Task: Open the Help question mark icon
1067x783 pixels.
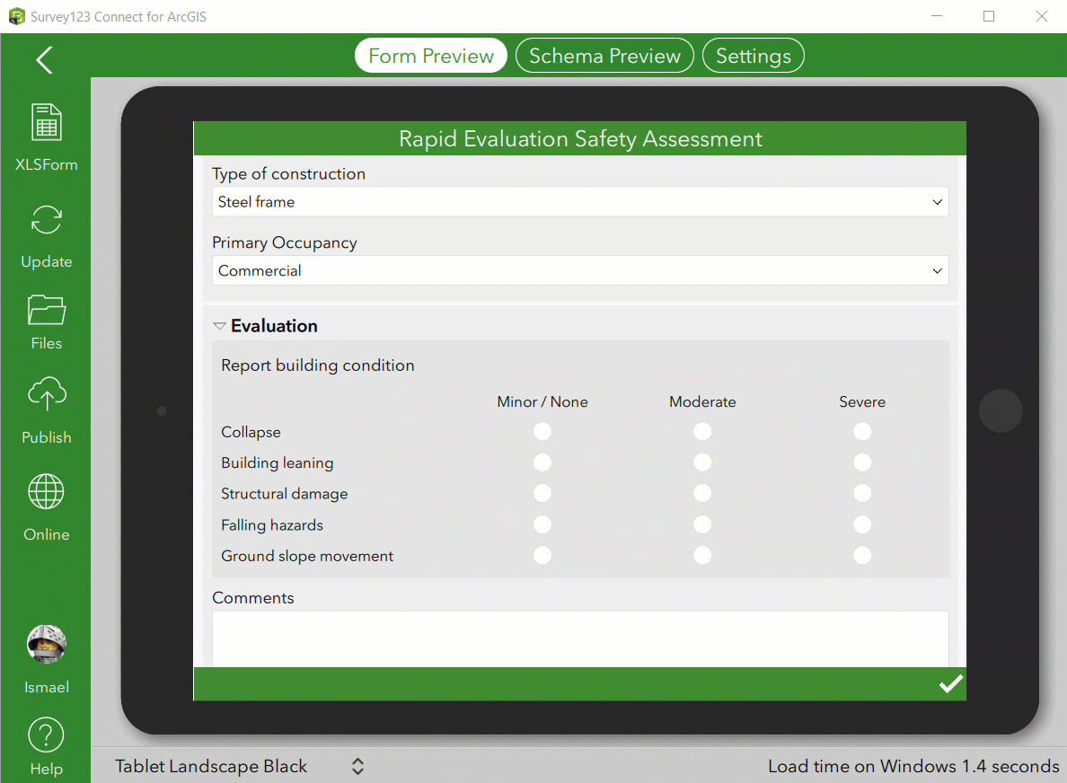Action: click(47, 735)
